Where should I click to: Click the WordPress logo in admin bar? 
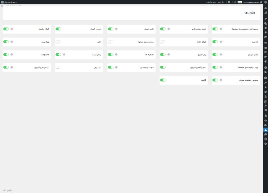[x=265, y=2]
